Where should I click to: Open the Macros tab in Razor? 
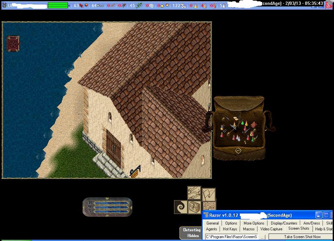tap(249, 229)
